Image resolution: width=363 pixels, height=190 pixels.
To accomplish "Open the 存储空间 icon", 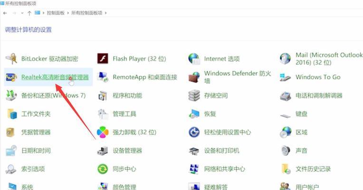I will (194, 95).
